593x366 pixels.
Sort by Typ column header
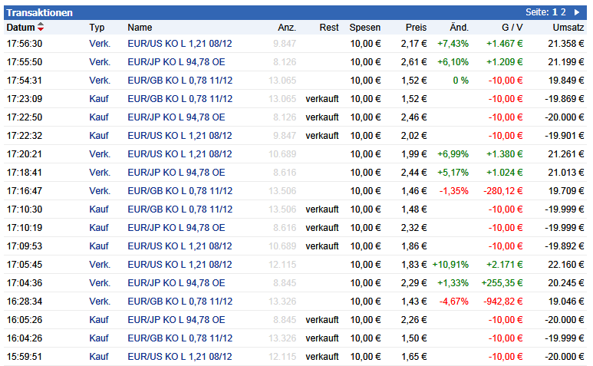click(x=97, y=27)
